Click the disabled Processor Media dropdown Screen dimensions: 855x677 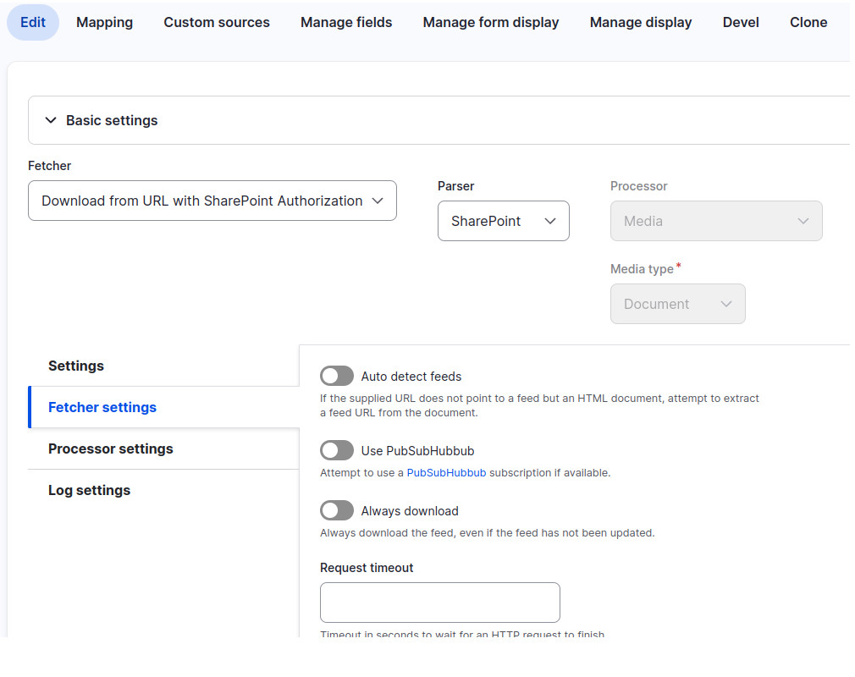[715, 221]
